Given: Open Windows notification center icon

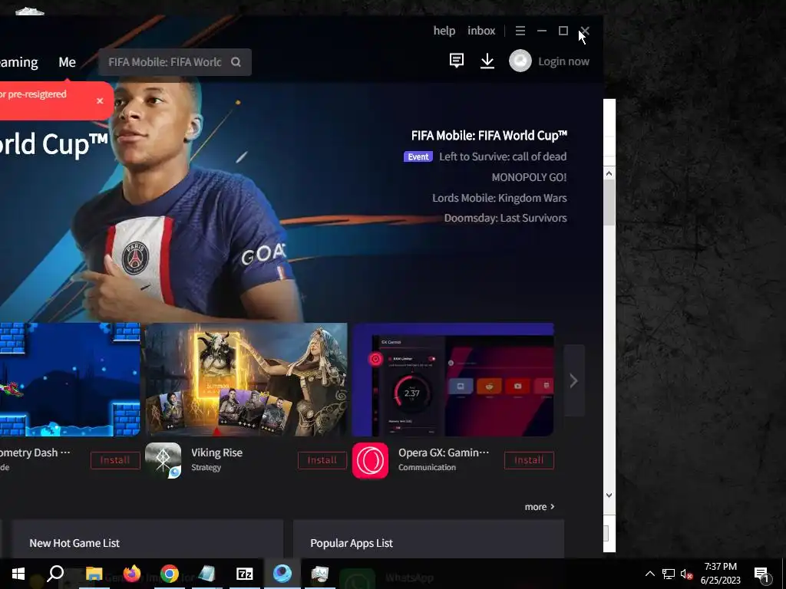Looking at the screenshot, I should [761, 574].
